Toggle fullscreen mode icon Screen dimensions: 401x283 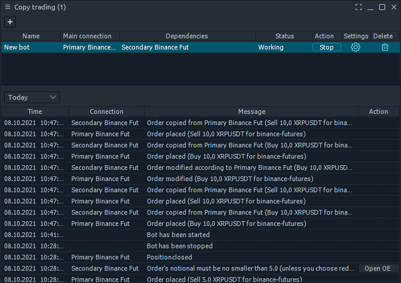(x=359, y=7)
